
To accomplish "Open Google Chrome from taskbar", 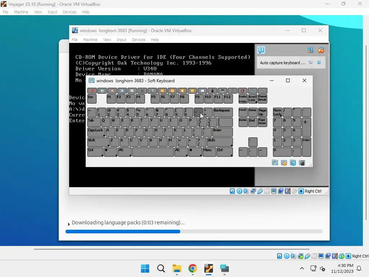I will click(x=193, y=268).
